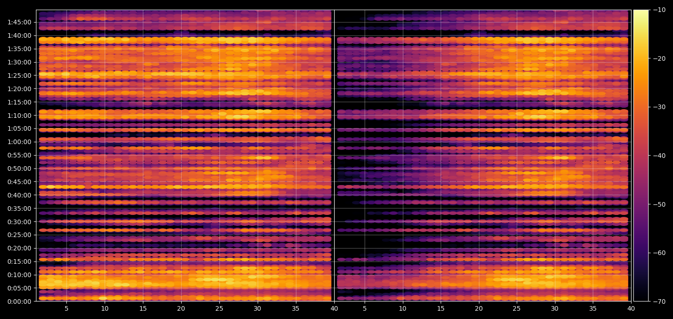Select x-axis tick 30 under right heatmap
Viewport: 673px width, 319px height.
pos(555,308)
